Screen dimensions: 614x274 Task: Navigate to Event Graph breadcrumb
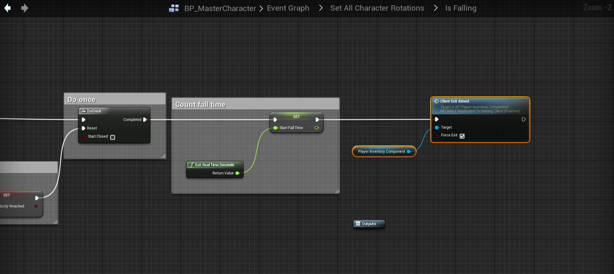(x=288, y=8)
